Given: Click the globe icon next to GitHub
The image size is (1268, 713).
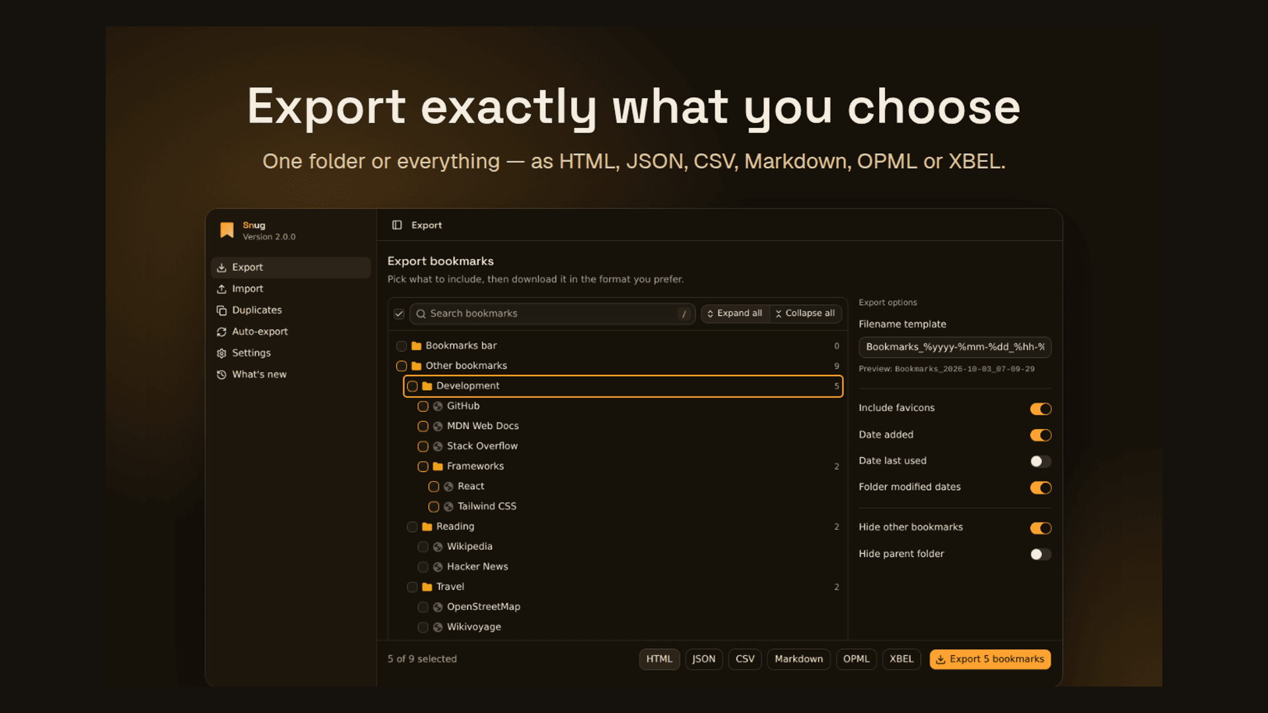Looking at the screenshot, I should point(438,406).
